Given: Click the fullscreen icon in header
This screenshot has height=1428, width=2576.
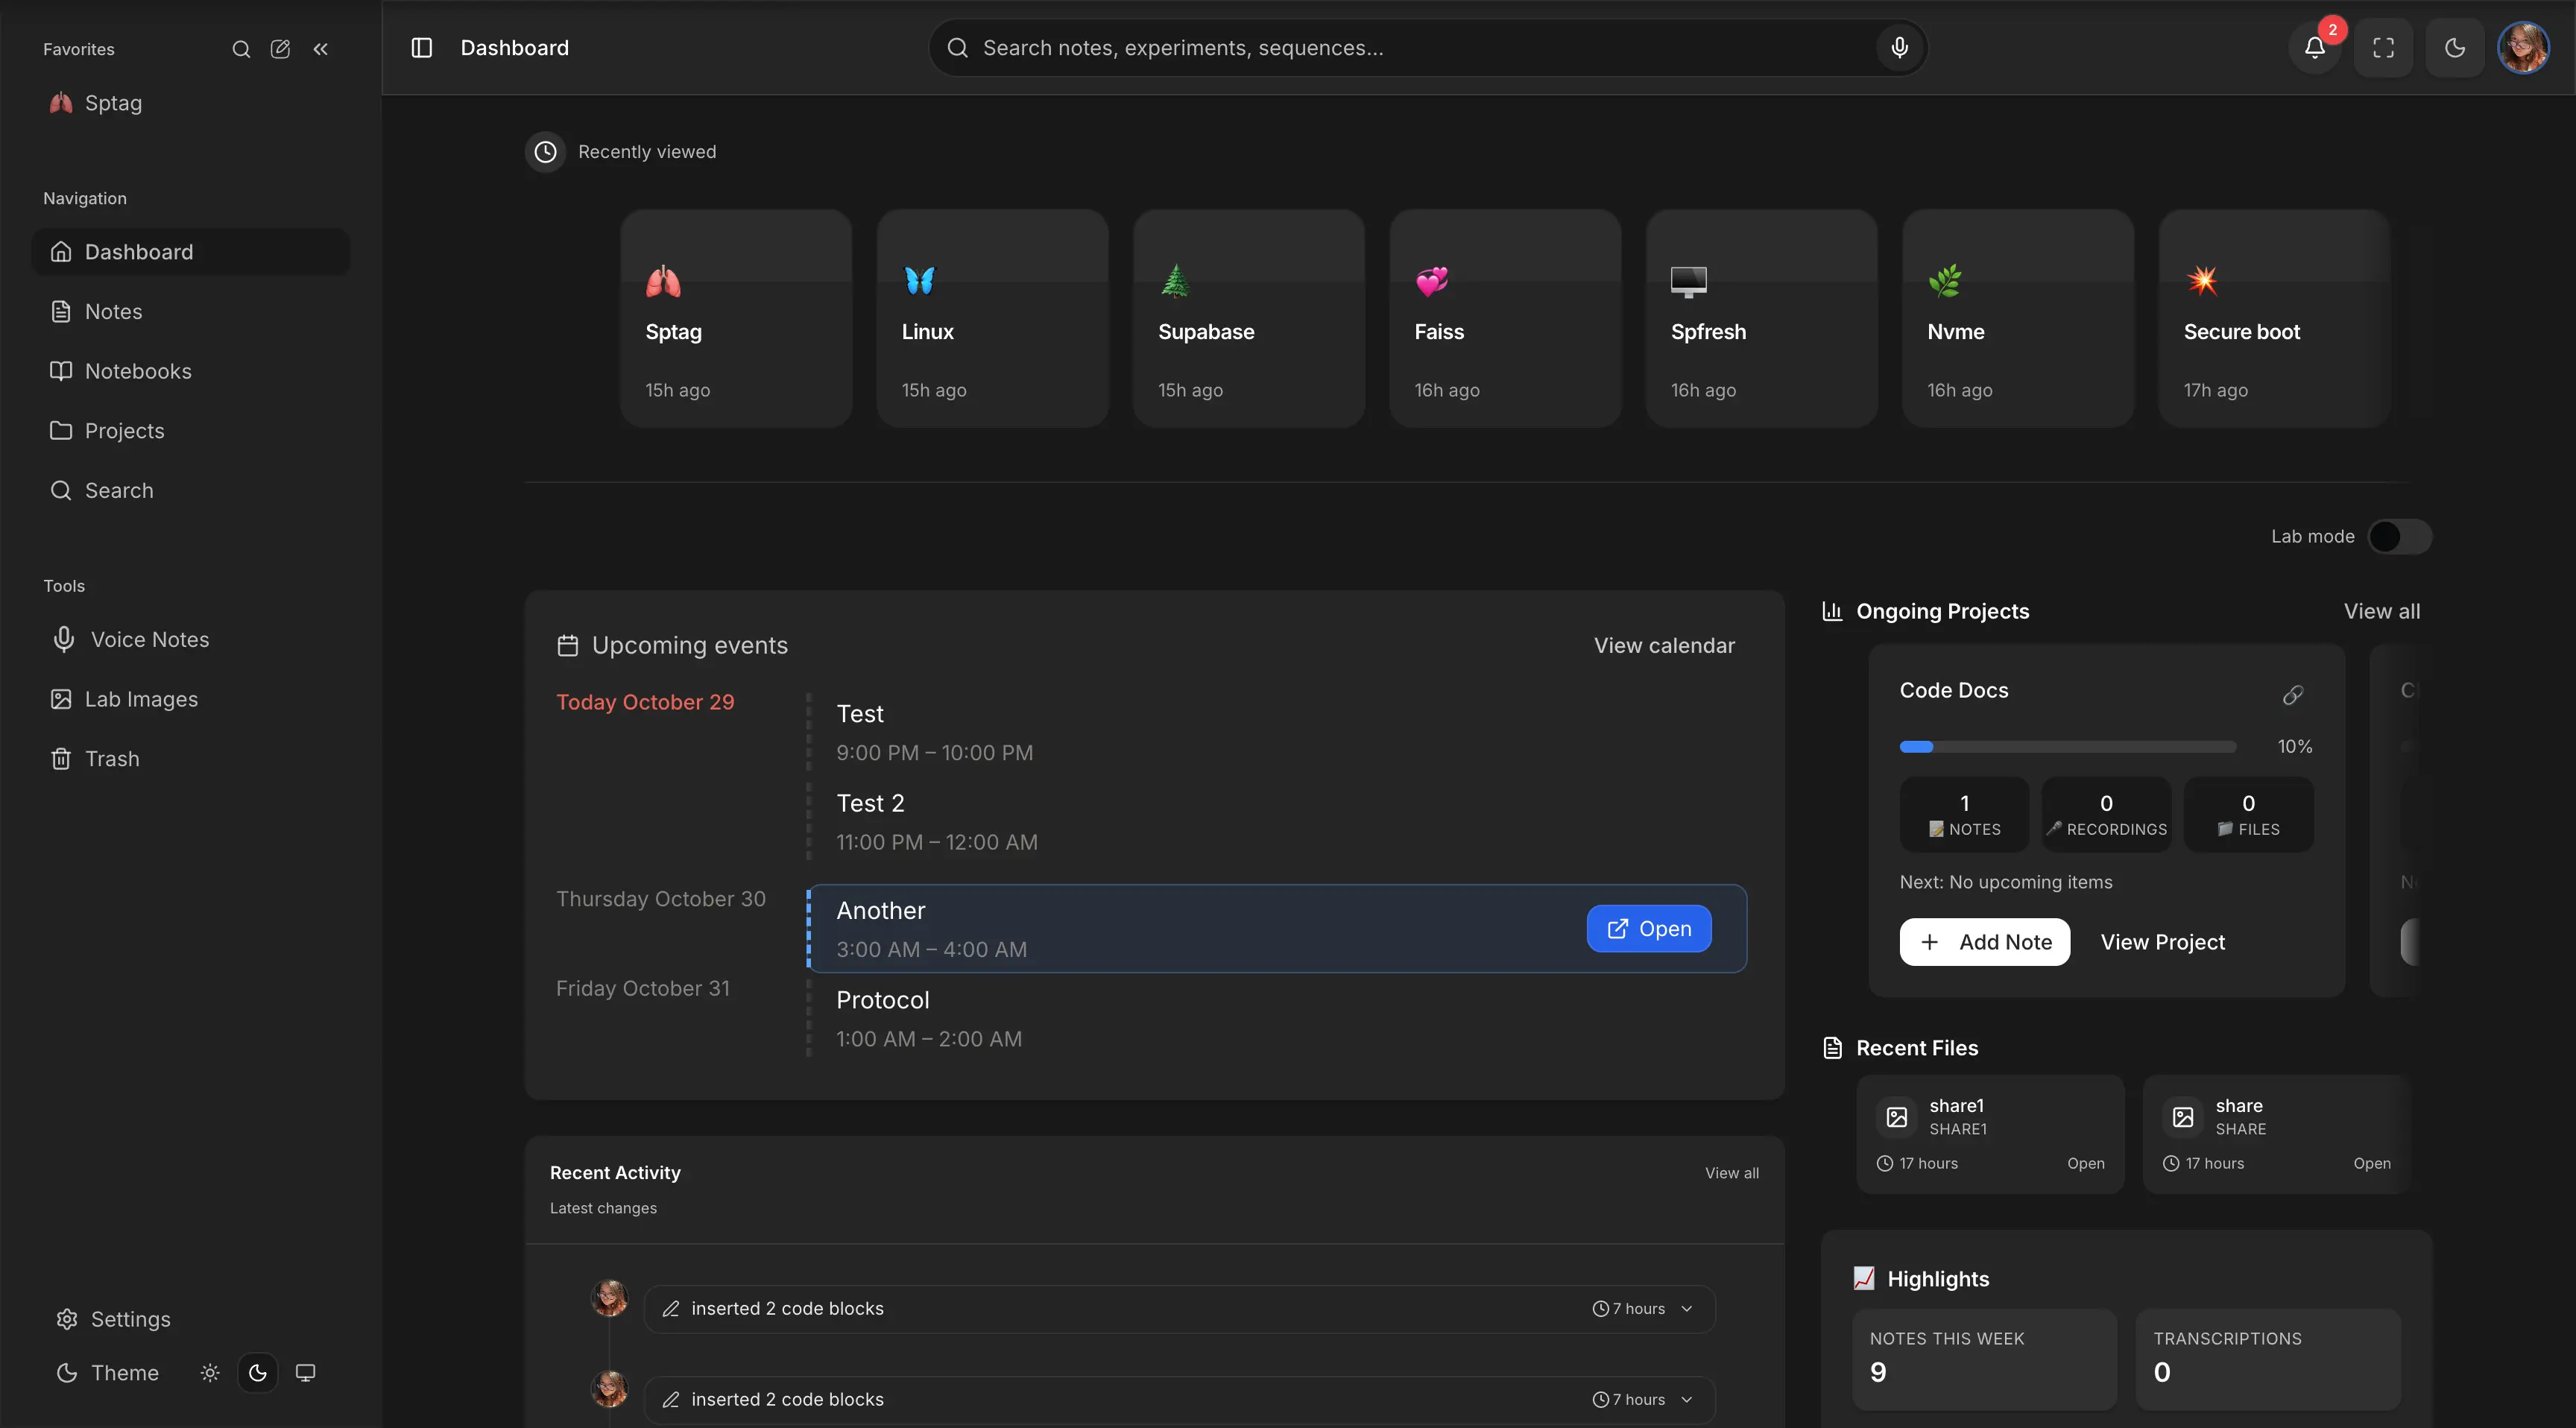Looking at the screenshot, I should tap(2383, 48).
